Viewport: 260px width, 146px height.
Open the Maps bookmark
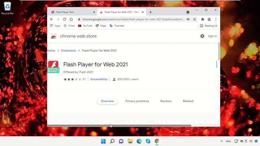coord(101,26)
